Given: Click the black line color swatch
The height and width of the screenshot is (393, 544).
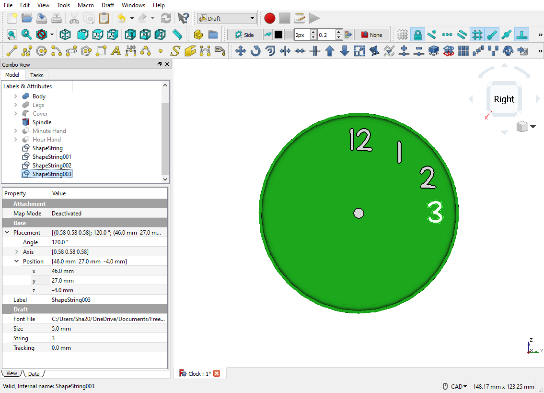Looking at the screenshot, I should tap(278, 35).
